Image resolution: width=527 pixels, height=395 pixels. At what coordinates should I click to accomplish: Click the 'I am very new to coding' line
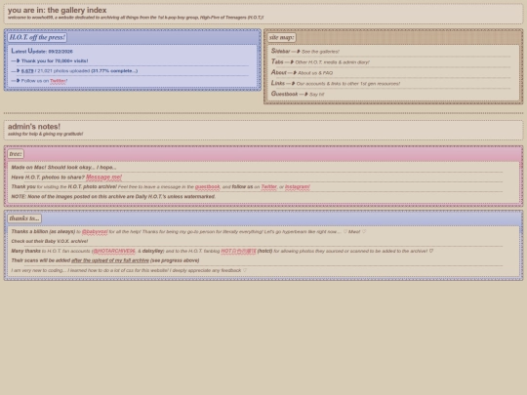coord(129,270)
